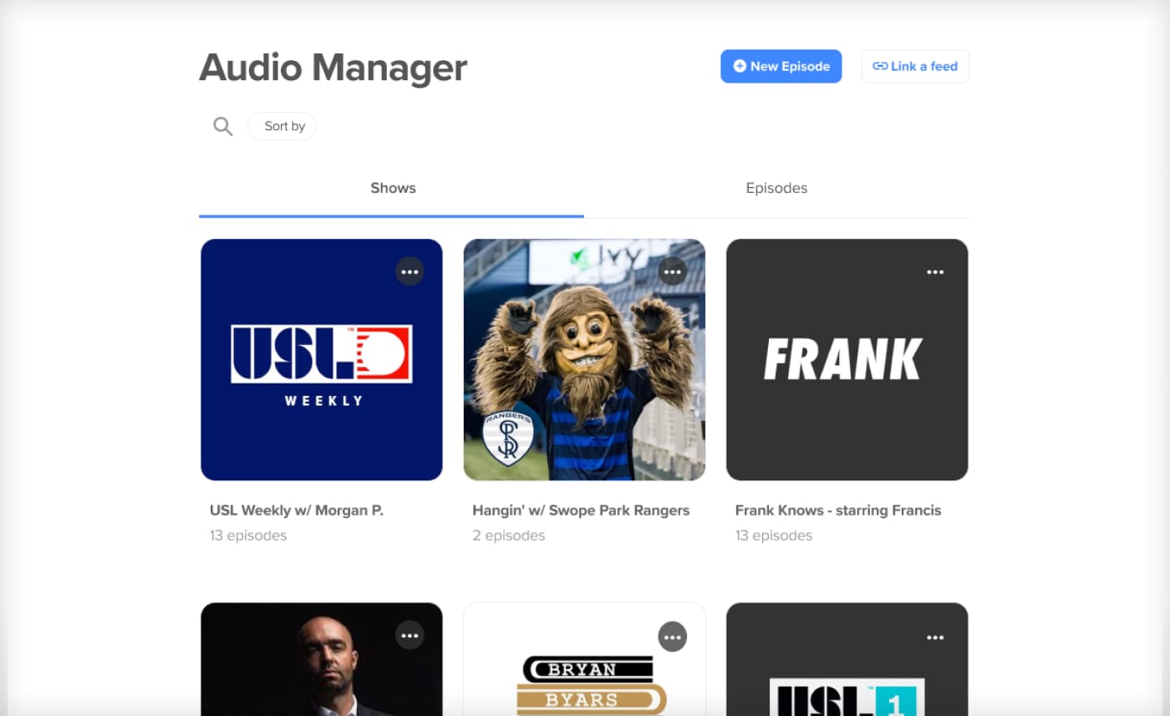Click '13 episodes' under Frank Knows
The height and width of the screenshot is (716, 1170).
(774, 536)
